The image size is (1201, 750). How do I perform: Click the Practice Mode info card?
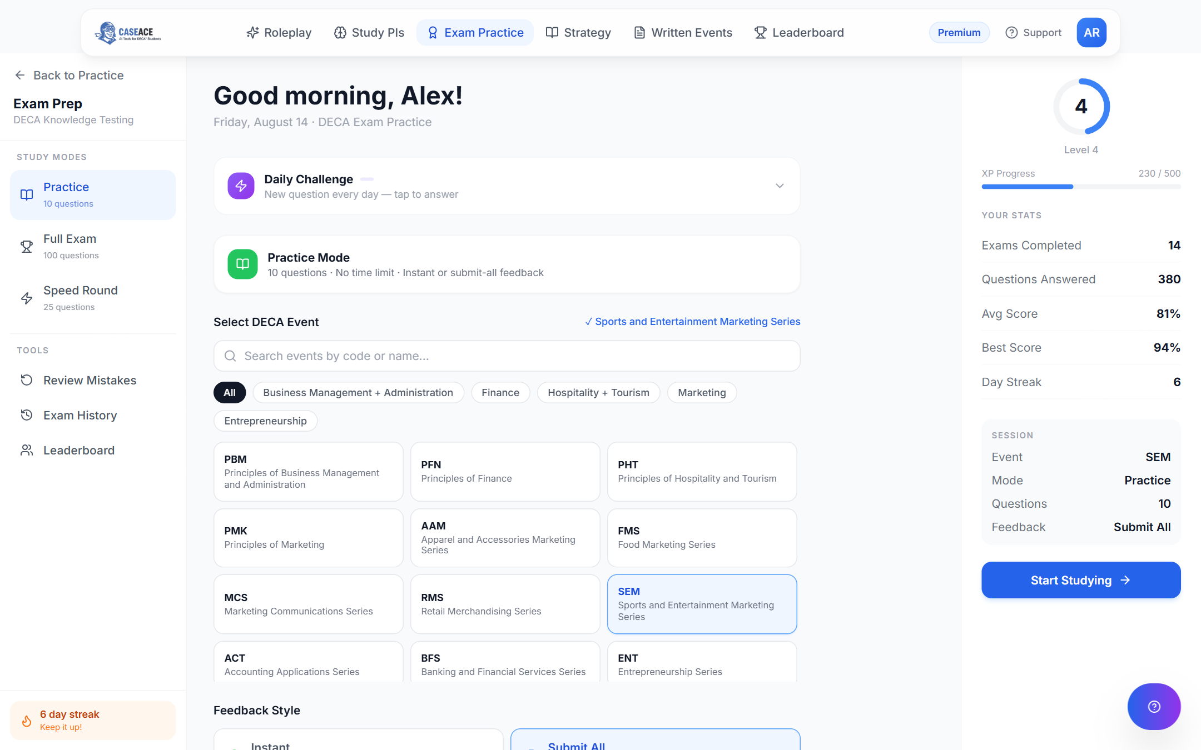click(507, 264)
